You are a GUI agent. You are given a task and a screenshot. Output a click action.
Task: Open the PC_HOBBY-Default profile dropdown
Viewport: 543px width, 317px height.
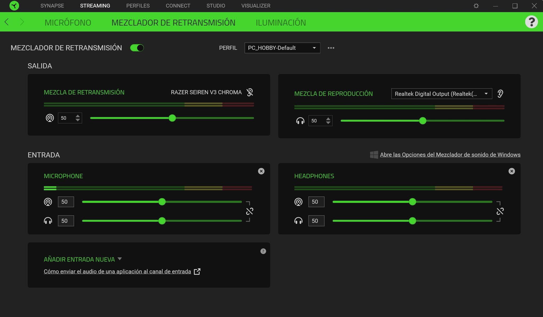click(x=282, y=48)
